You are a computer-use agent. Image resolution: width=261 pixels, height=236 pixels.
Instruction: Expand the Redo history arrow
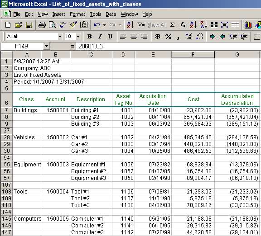120,25
